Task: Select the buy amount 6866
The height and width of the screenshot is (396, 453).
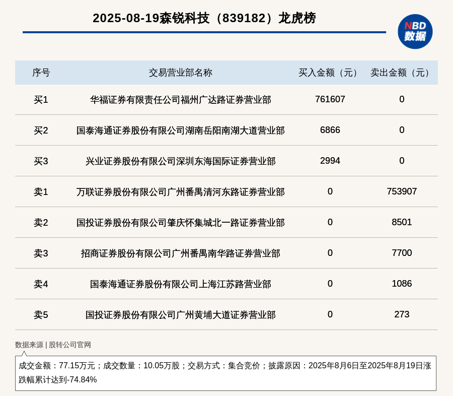Action: coord(330,130)
